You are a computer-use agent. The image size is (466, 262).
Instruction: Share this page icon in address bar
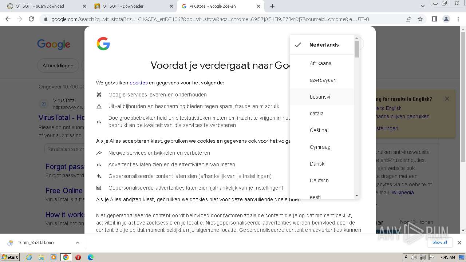pos(408,19)
